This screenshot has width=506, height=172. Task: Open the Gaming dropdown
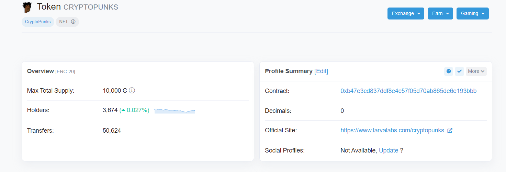tap(472, 14)
